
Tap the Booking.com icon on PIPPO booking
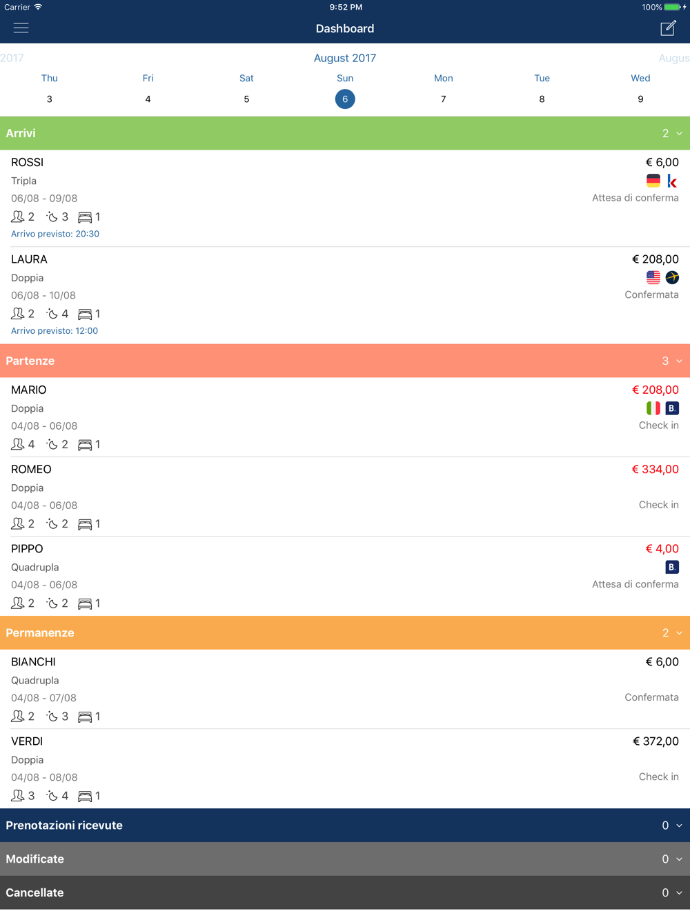[x=672, y=567]
